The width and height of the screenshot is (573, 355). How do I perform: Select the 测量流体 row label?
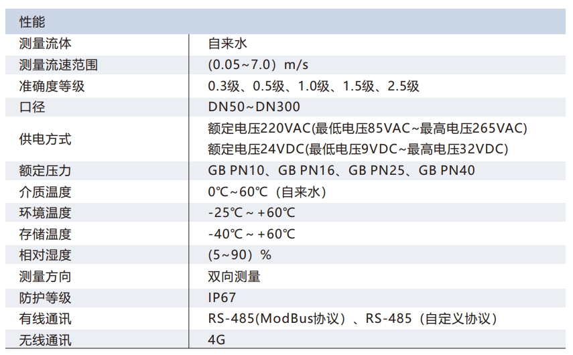pos(46,44)
